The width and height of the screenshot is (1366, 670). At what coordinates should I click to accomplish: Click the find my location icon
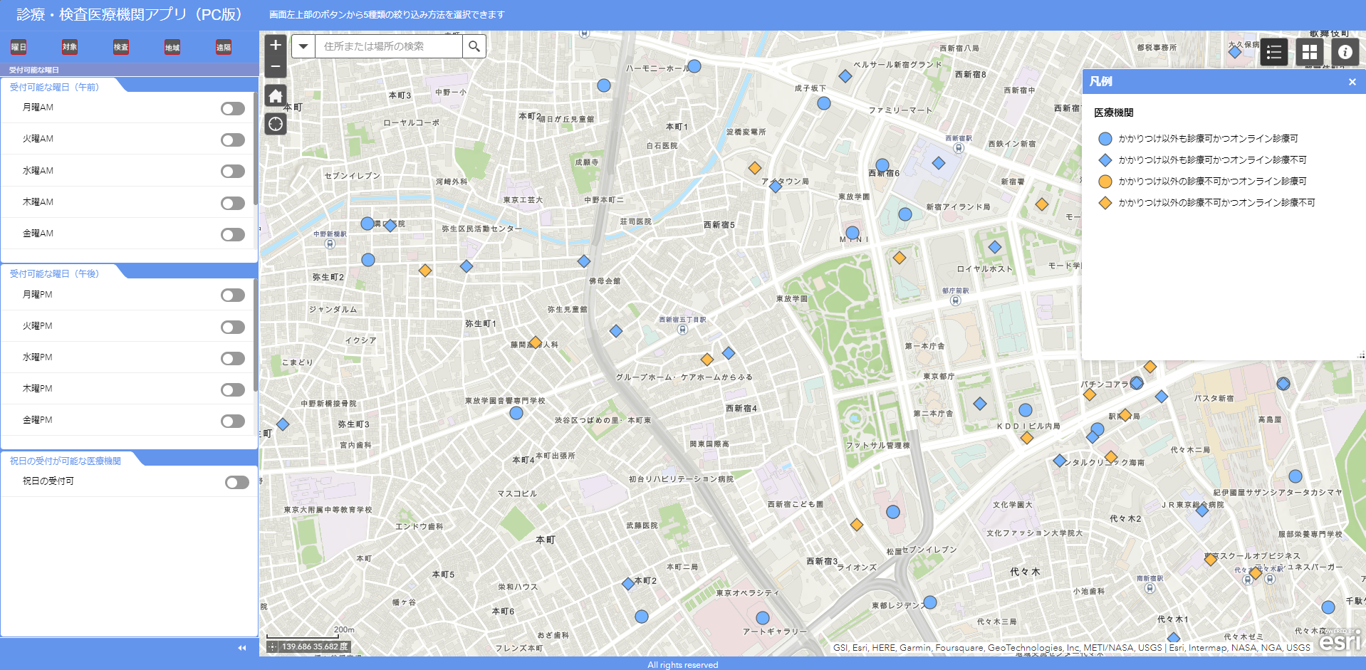tap(276, 125)
